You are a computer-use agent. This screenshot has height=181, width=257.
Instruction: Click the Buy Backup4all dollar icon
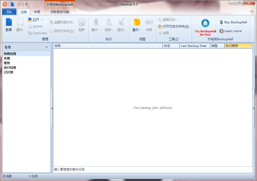pos(221,22)
